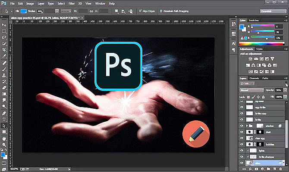This screenshot has height=172, width=289.
Task: Click the color spectrum ramp
Action: [x=262, y=44]
